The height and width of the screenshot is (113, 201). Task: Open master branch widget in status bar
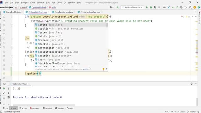pos(192,112)
